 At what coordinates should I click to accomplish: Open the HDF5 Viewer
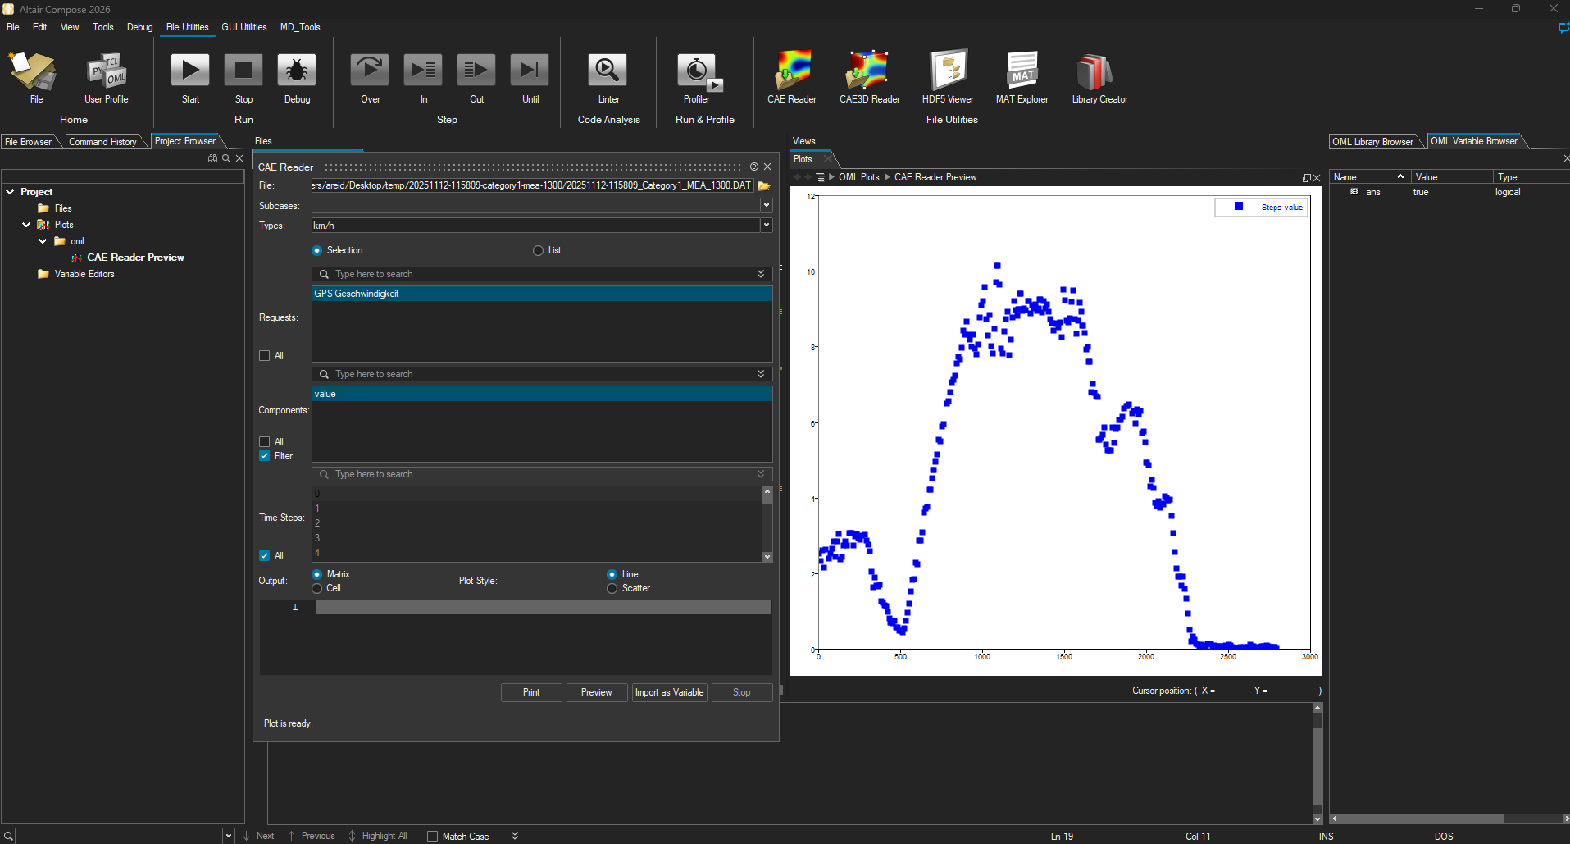tap(948, 71)
